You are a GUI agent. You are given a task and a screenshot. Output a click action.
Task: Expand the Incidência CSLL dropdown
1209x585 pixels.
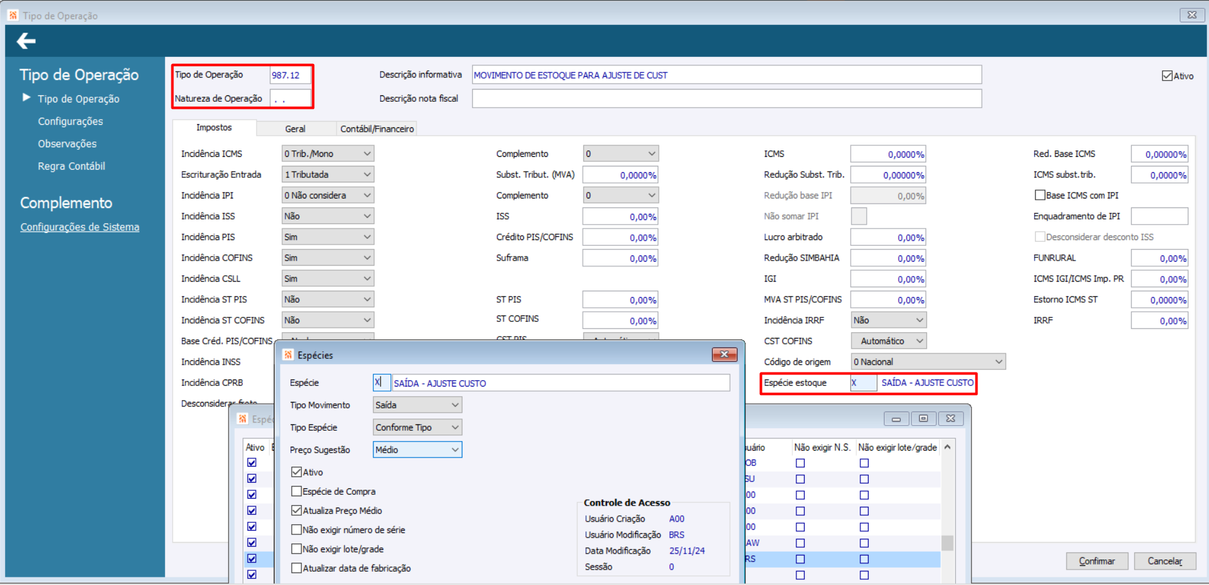coord(328,278)
